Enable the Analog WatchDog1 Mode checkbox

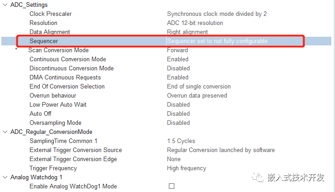click(x=172, y=186)
